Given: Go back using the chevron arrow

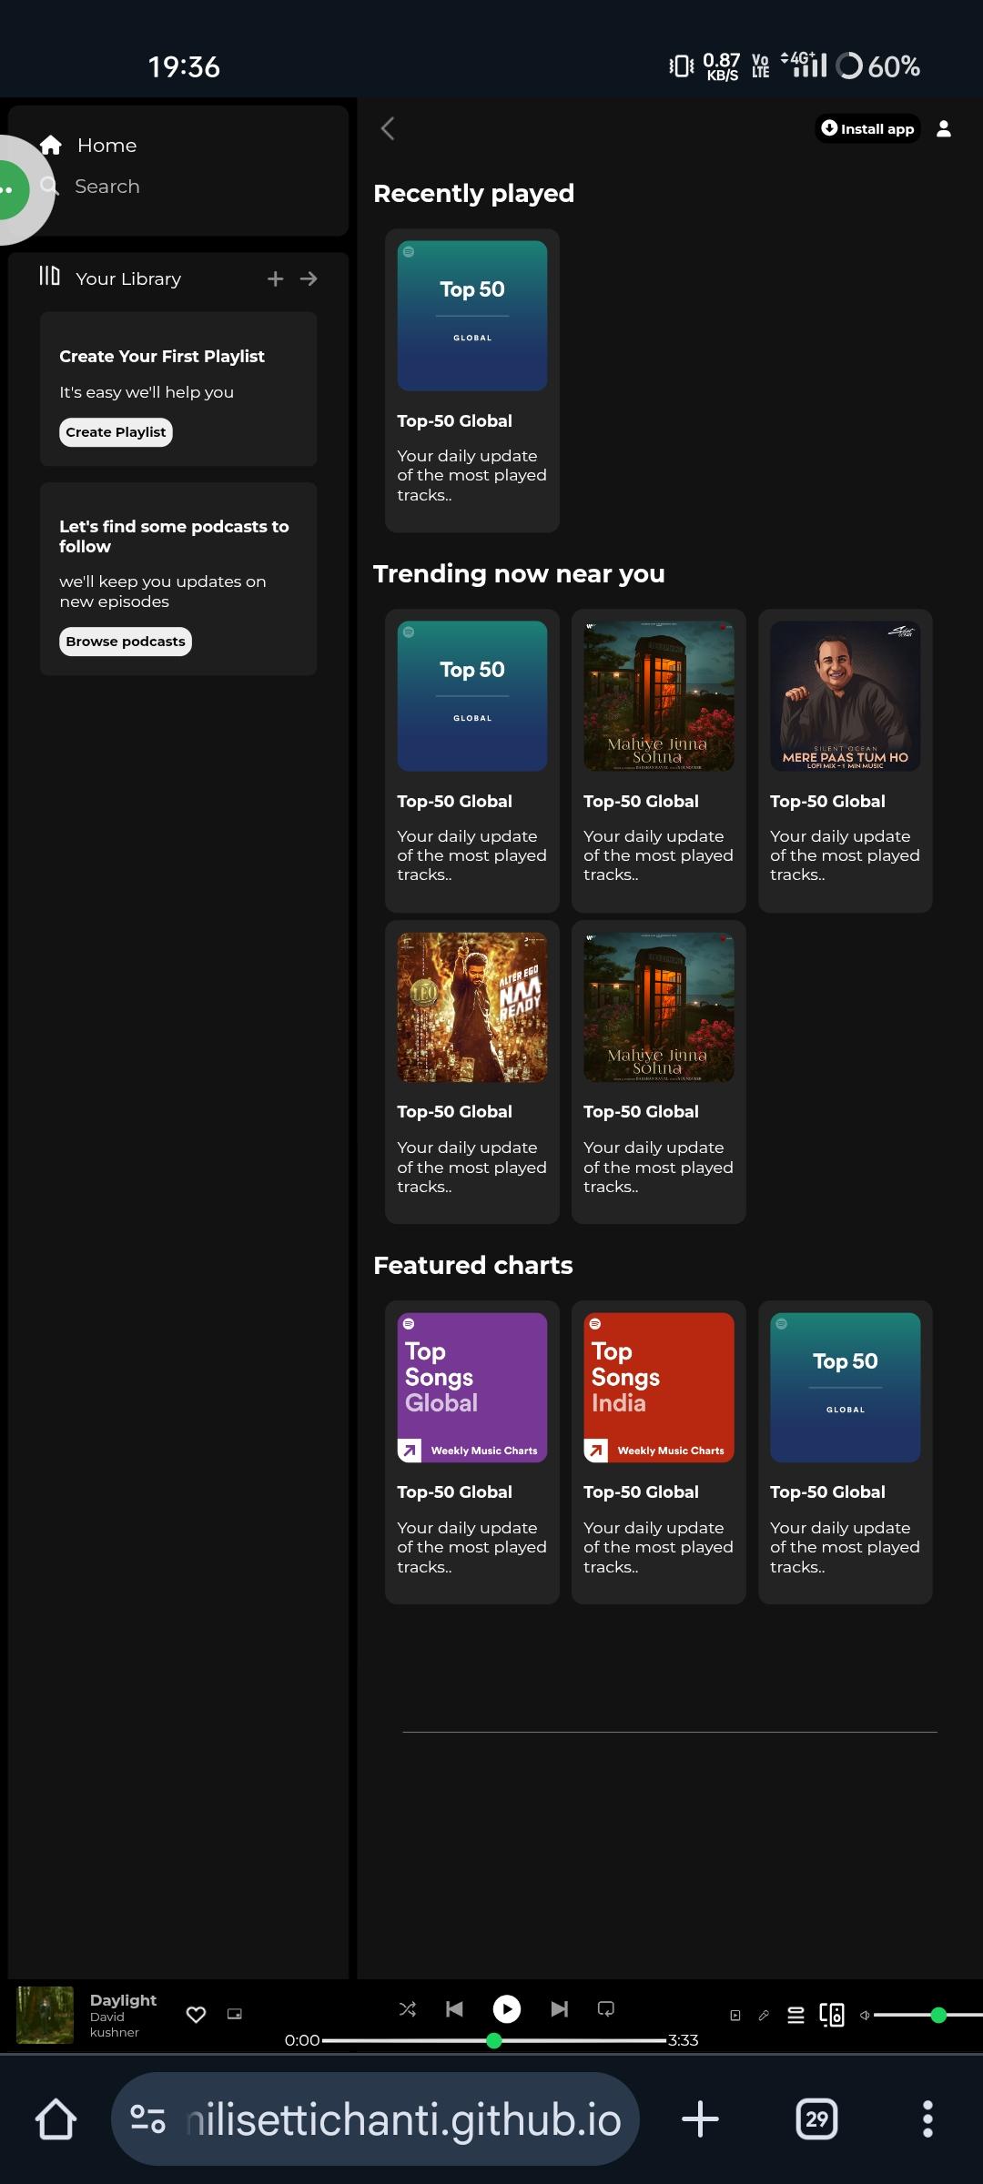Looking at the screenshot, I should pos(388,129).
